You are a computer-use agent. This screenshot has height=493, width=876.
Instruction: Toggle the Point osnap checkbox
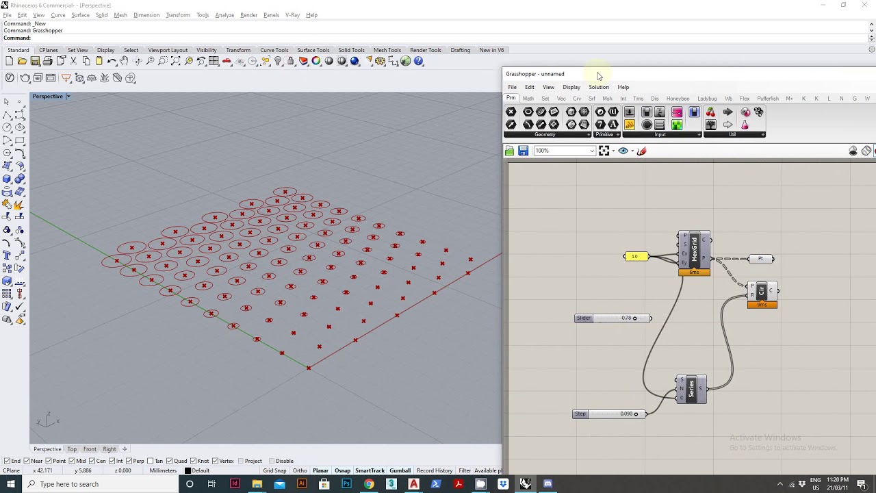pyautogui.click(x=49, y=461)
